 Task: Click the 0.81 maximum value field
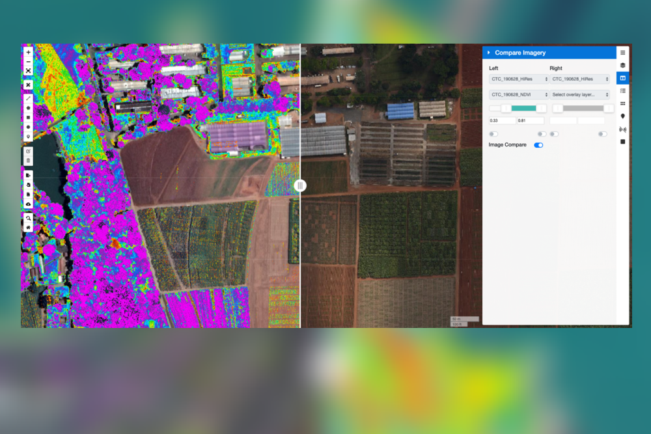pyautogui.click(x=531, y=120)
